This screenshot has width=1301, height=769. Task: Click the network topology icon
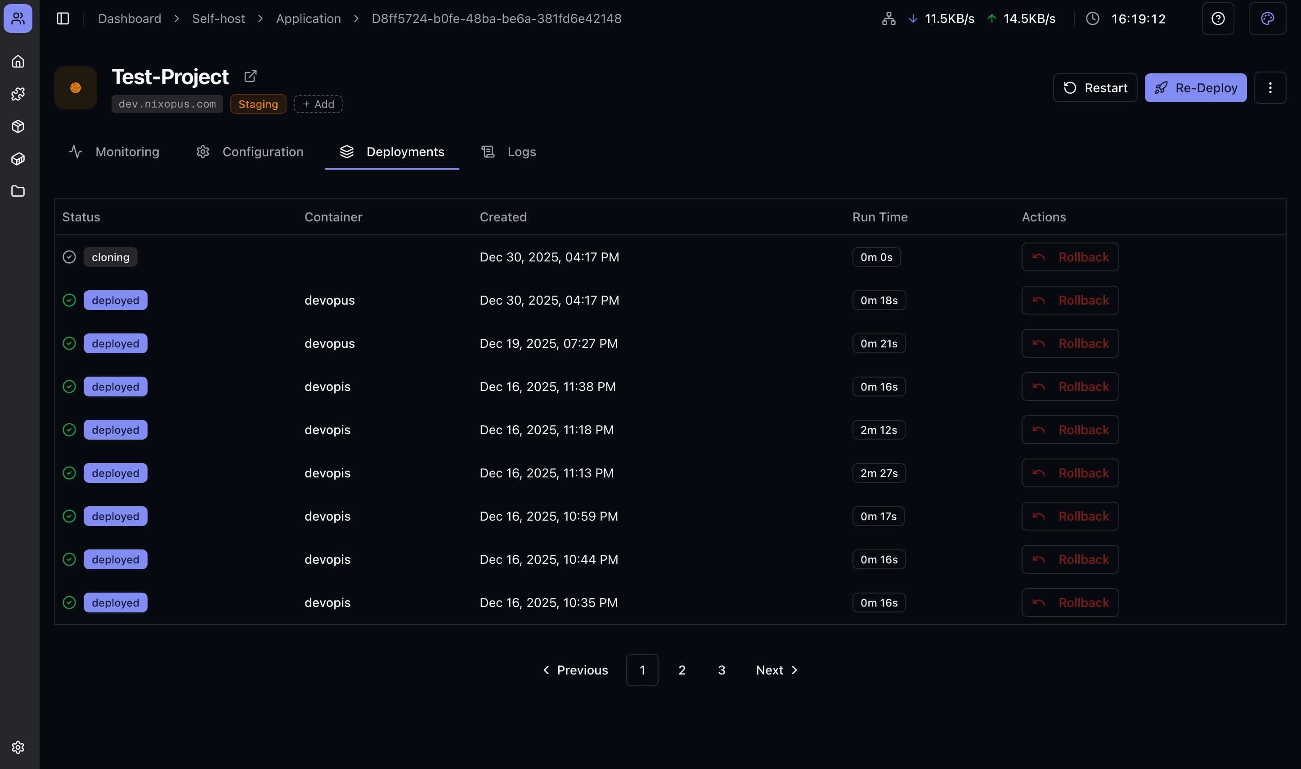click(888, 18)
